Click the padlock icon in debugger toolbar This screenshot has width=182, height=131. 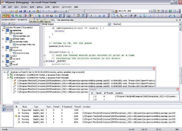(x=43, y=16)
